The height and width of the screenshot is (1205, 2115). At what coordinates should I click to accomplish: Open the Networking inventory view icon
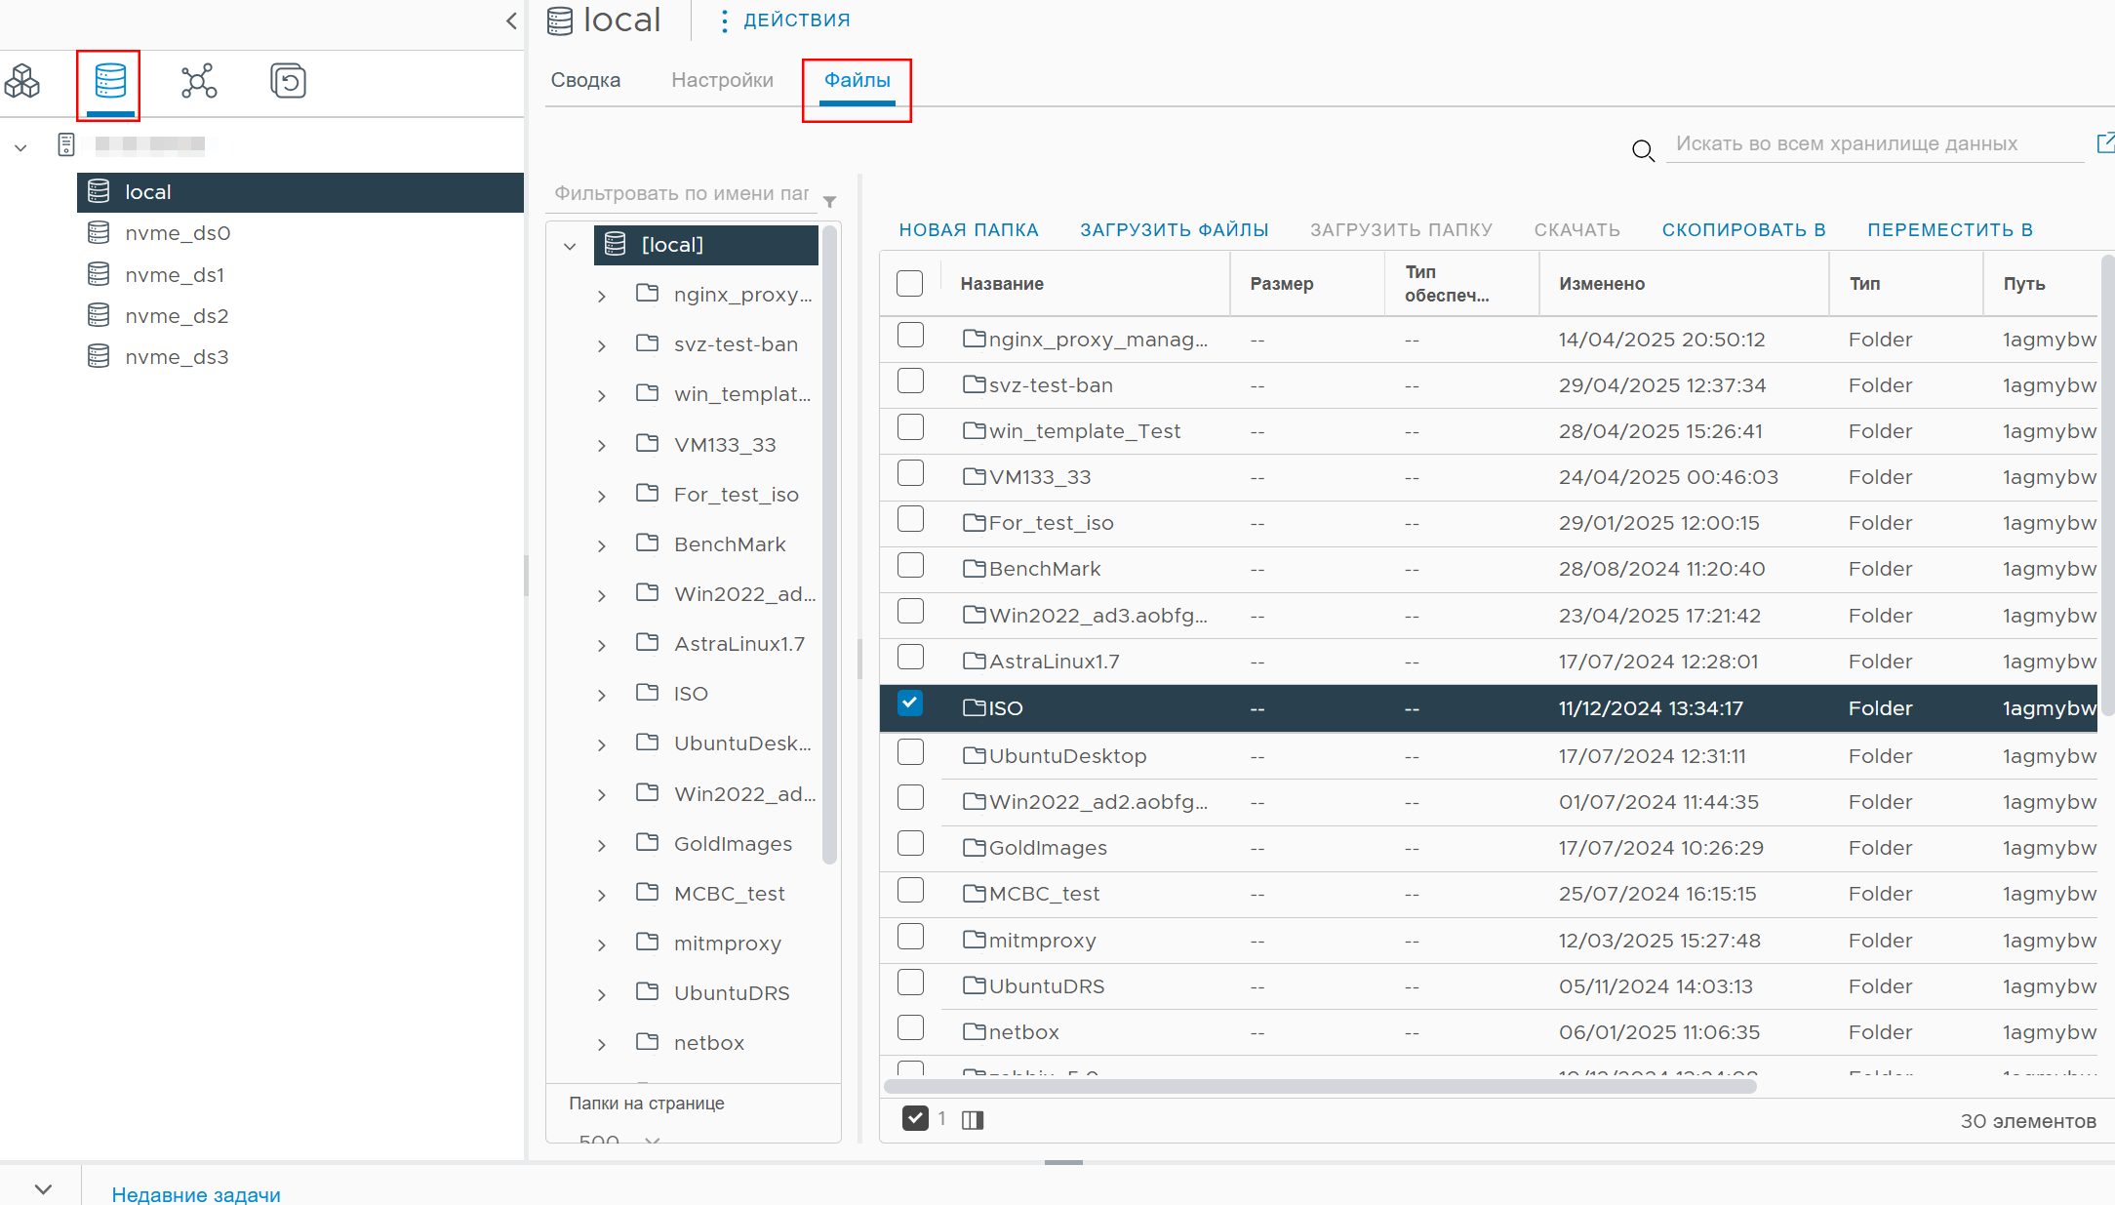point(199,81)
